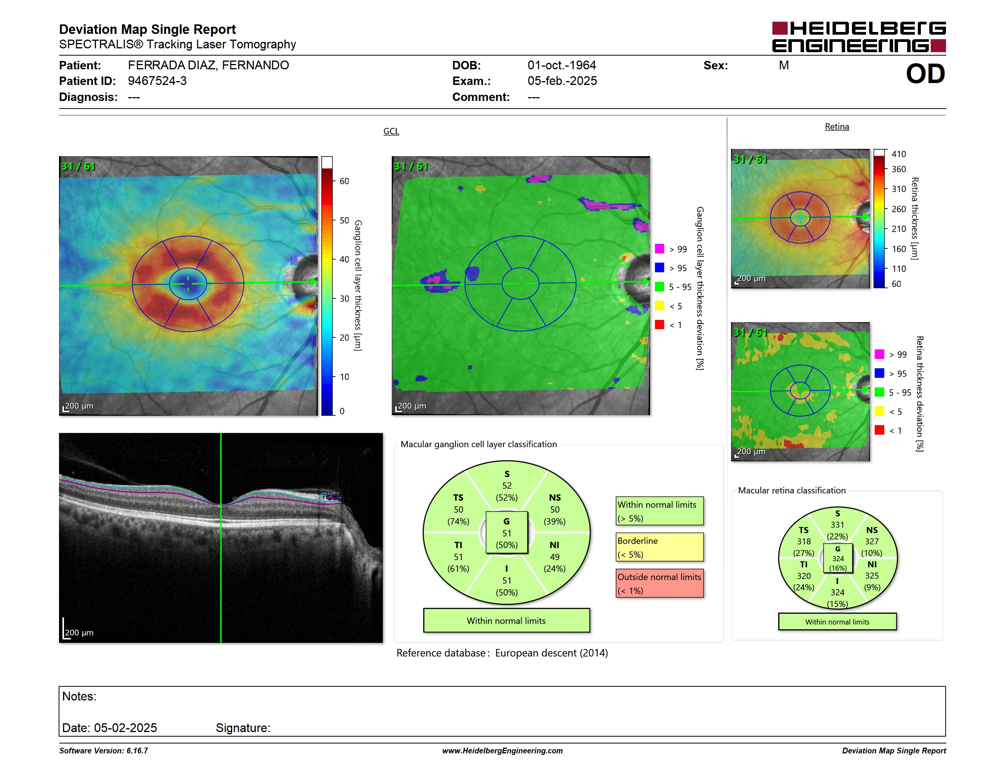The height and width of the screenshot is (777, 1005).
Task: Click the GCL classification G center value 51
Action: (507, 533)
